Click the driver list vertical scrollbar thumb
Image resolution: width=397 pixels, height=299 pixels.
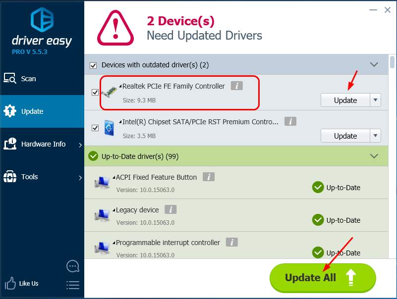click(392, 62)
